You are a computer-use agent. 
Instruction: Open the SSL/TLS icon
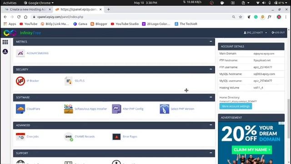pos(69,81)
